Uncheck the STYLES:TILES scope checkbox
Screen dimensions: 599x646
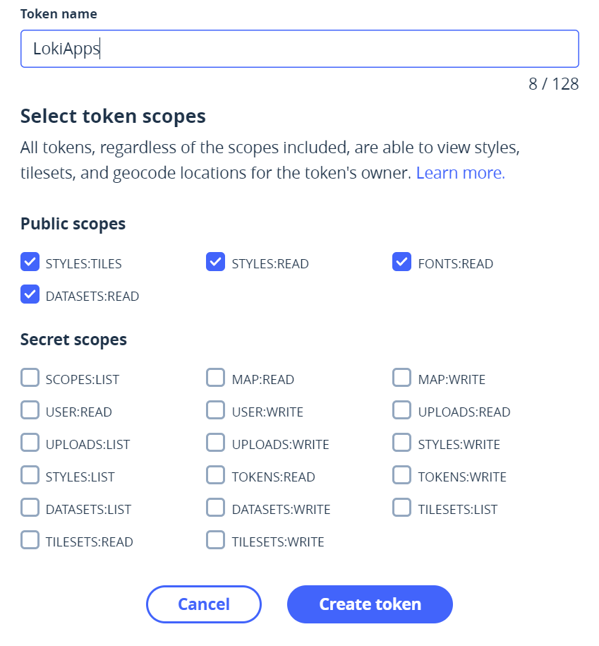(x=30, y=263)
